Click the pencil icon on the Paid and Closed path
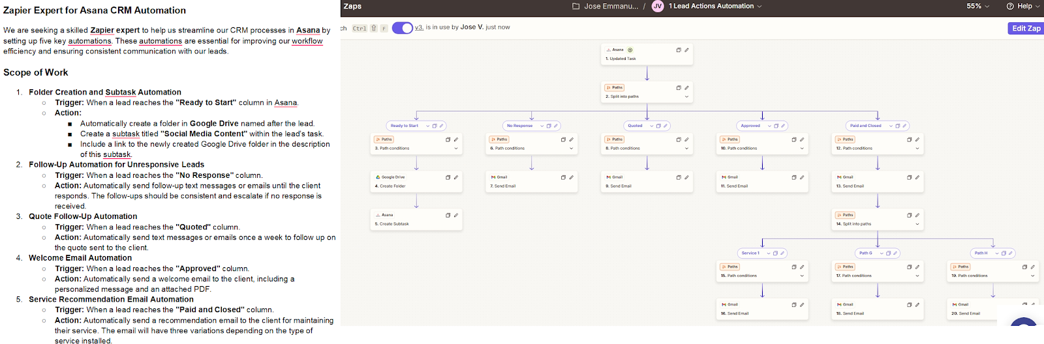Viewport: 1044px width, 344px height. [904, 126]
